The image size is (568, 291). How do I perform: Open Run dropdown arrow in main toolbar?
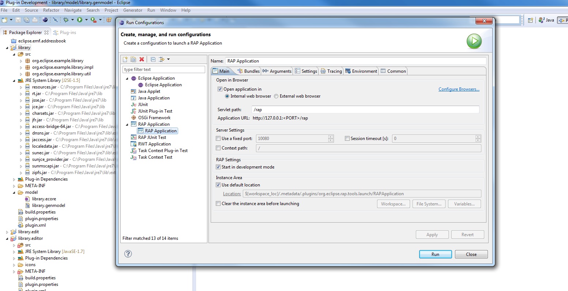click(86, 20)
